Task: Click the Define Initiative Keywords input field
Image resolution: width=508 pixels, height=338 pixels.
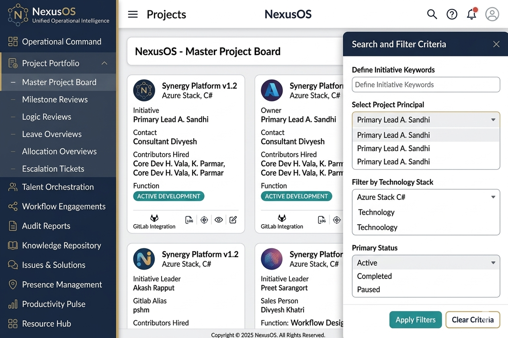Action: click(426, 85)
